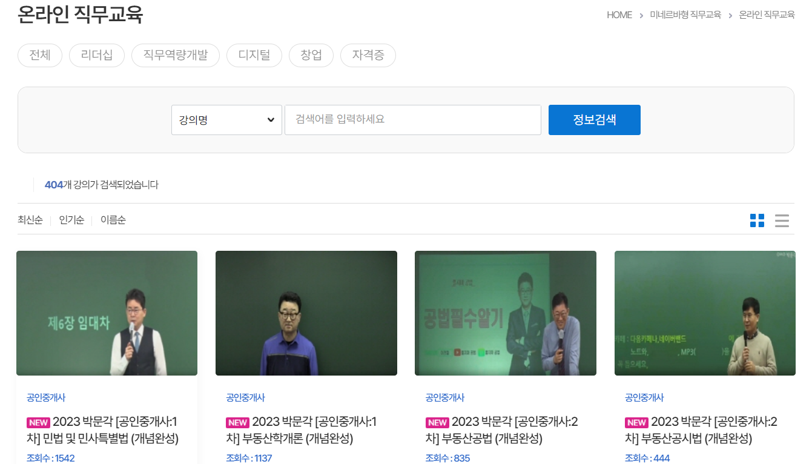Open 부동산공법 (개념완성) course title
Screen dimensions: 812x464
pyautogui.click(x=502, y=430)
